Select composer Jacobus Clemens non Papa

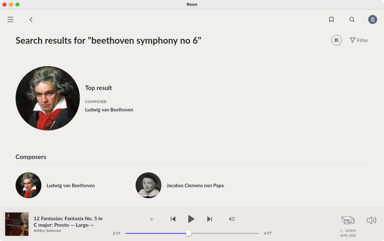(x=195, y=186)
